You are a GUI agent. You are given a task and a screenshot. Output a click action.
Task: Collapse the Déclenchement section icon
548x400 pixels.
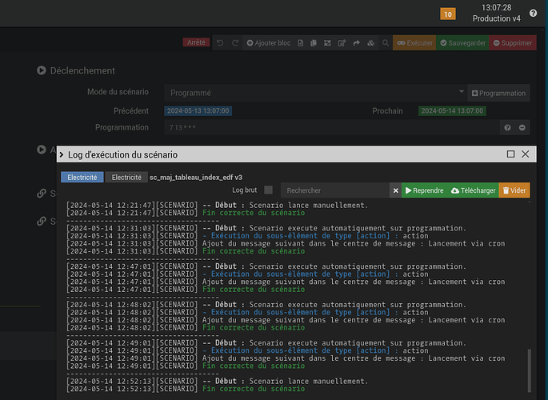point(42,70)
